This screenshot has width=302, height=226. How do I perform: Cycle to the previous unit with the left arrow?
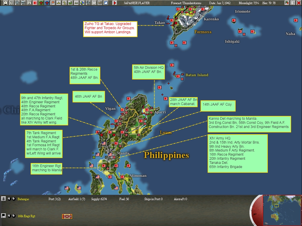[x=9, y=216]
